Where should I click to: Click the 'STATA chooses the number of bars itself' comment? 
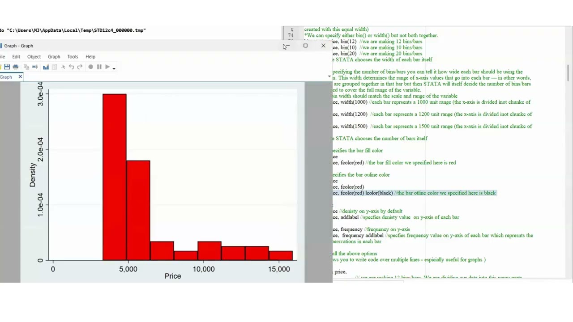(380, 138)
